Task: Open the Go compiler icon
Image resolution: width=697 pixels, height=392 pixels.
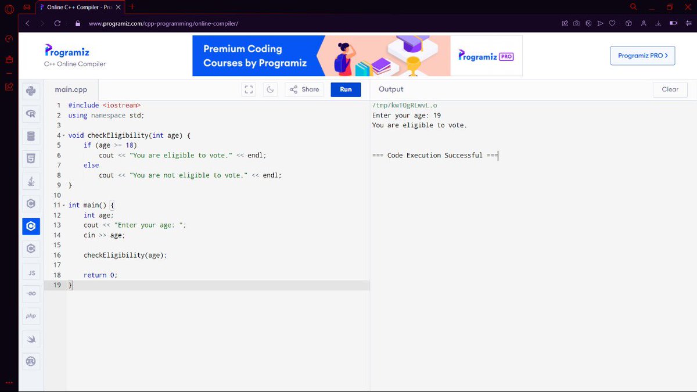Action: point(31,294)
